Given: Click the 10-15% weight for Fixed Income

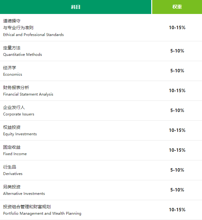Looking at the screenshot, I should tap(177, 150).
